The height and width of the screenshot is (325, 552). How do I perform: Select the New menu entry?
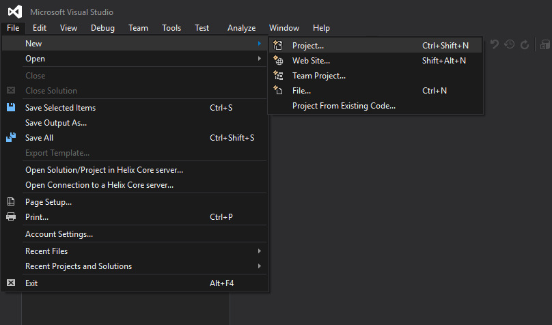tap(135, 43)
